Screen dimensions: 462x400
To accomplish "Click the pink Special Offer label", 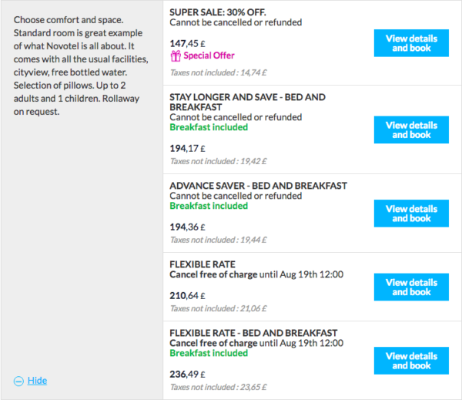I will (209, 55).
